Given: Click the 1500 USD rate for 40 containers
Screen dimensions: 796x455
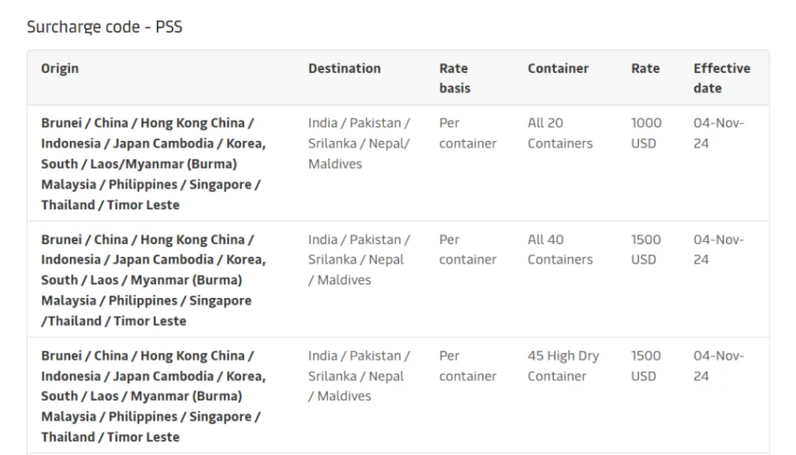Looking at the screenshot, I should (x=646, y=250).
